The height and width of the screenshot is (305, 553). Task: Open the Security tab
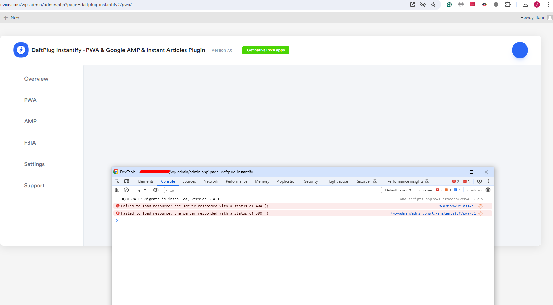[311, 181]
